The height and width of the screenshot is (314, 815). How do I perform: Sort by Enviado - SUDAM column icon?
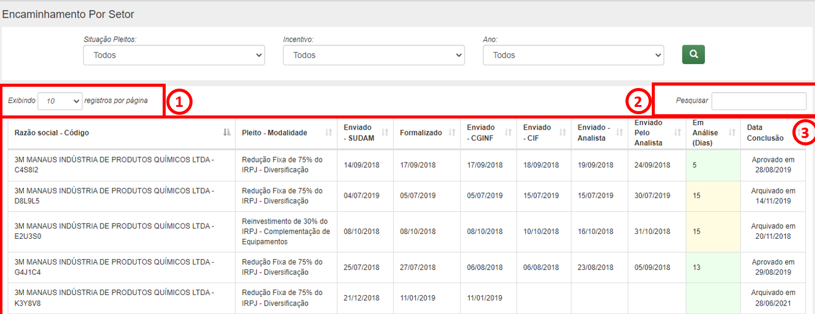click(385, 133)
